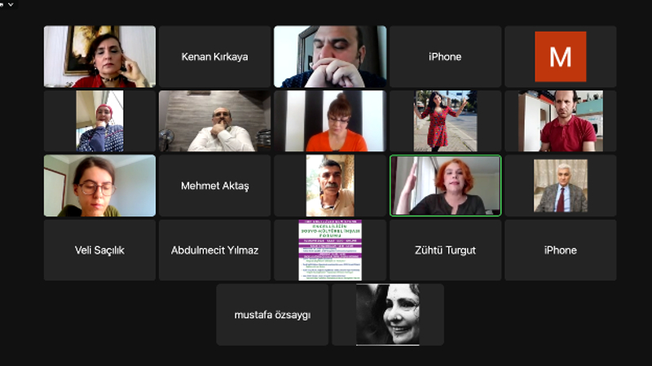The height and width of the screenshot is (366, 652).
Task: Open the purple and green event flyer tile
Action: coord(330,251)
